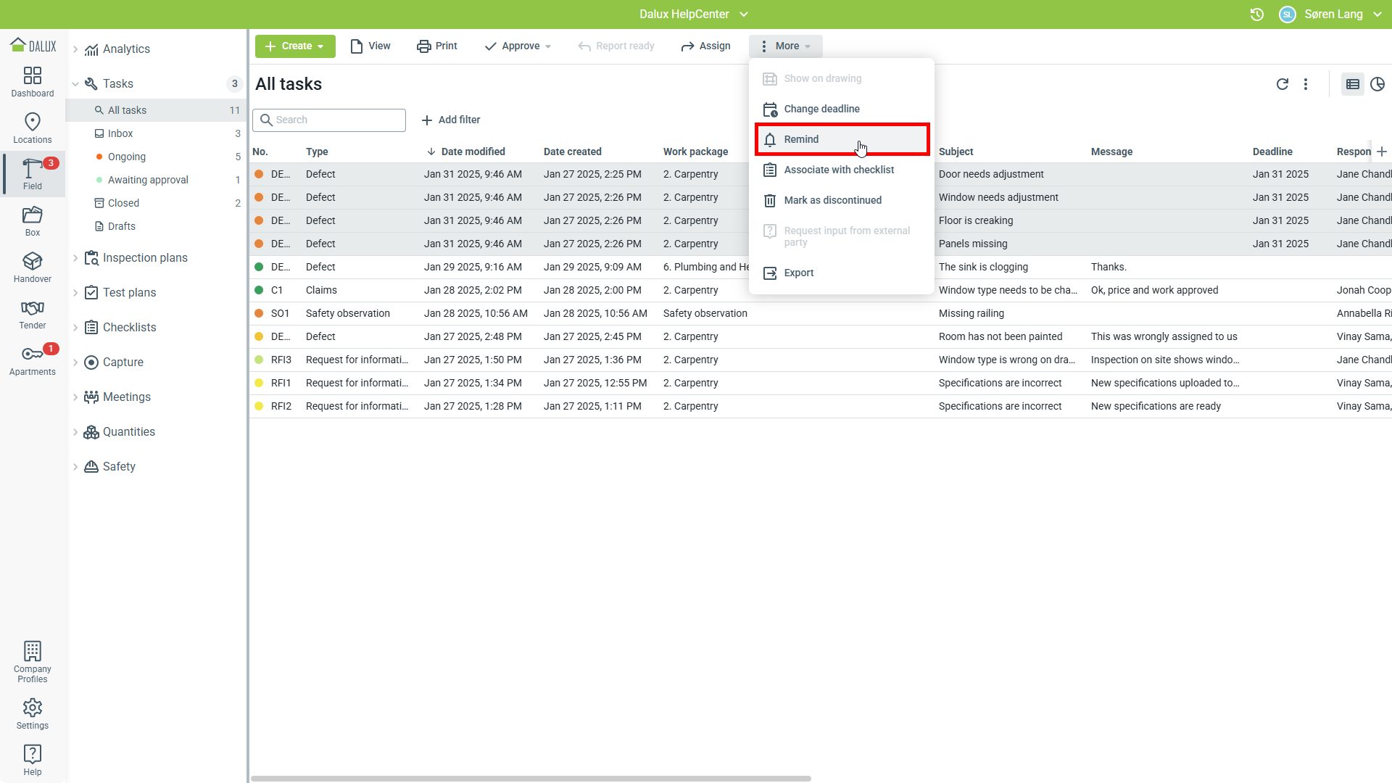The image size is (1392, 783).
Task: Switch to chart view icon
Action: (1377, 84)
